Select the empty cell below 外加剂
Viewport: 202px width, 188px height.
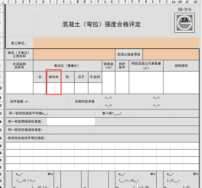tap(95, 88)
